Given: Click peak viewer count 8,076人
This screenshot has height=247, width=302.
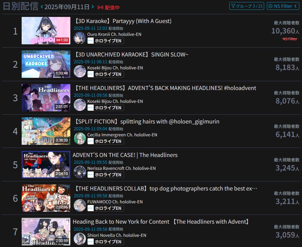Looking at the screenshot, I should click(x=287, y=101).
